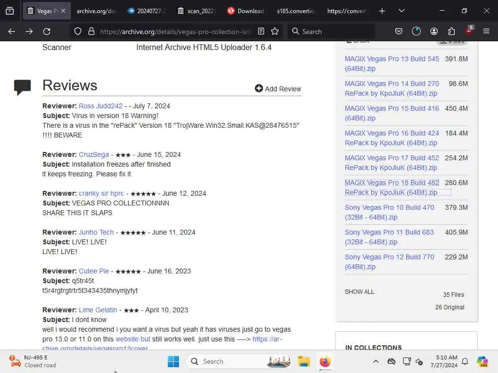Viewport: 498px width, 373px height.
Task: Select the 35 Files count text
Action: pos(454,295)
